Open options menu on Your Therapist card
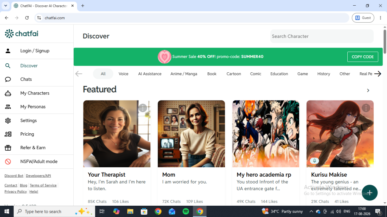 (142, 108)
